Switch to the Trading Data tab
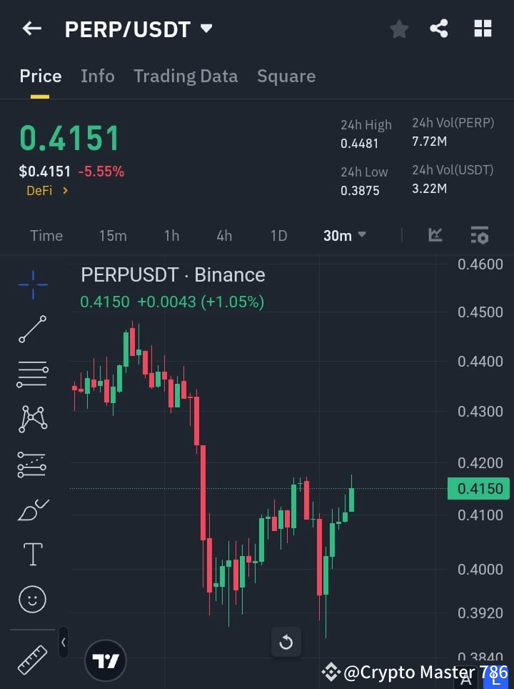514x689 pixels. click(186, 76)
